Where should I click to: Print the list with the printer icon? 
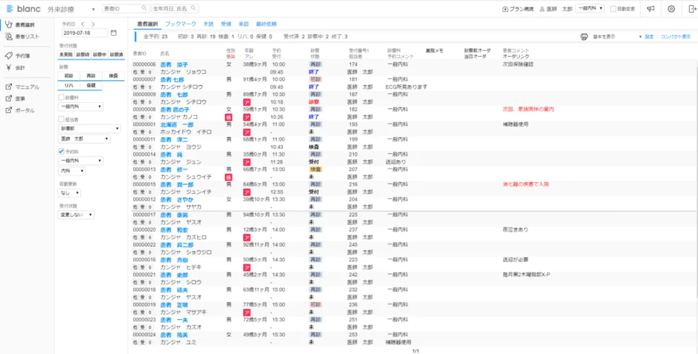(585, 37)
